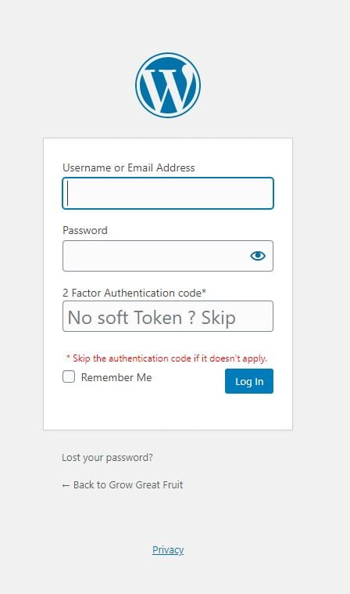Show password using the eye icon
Screen dimensions: 350x594
(x=258, y=256)
